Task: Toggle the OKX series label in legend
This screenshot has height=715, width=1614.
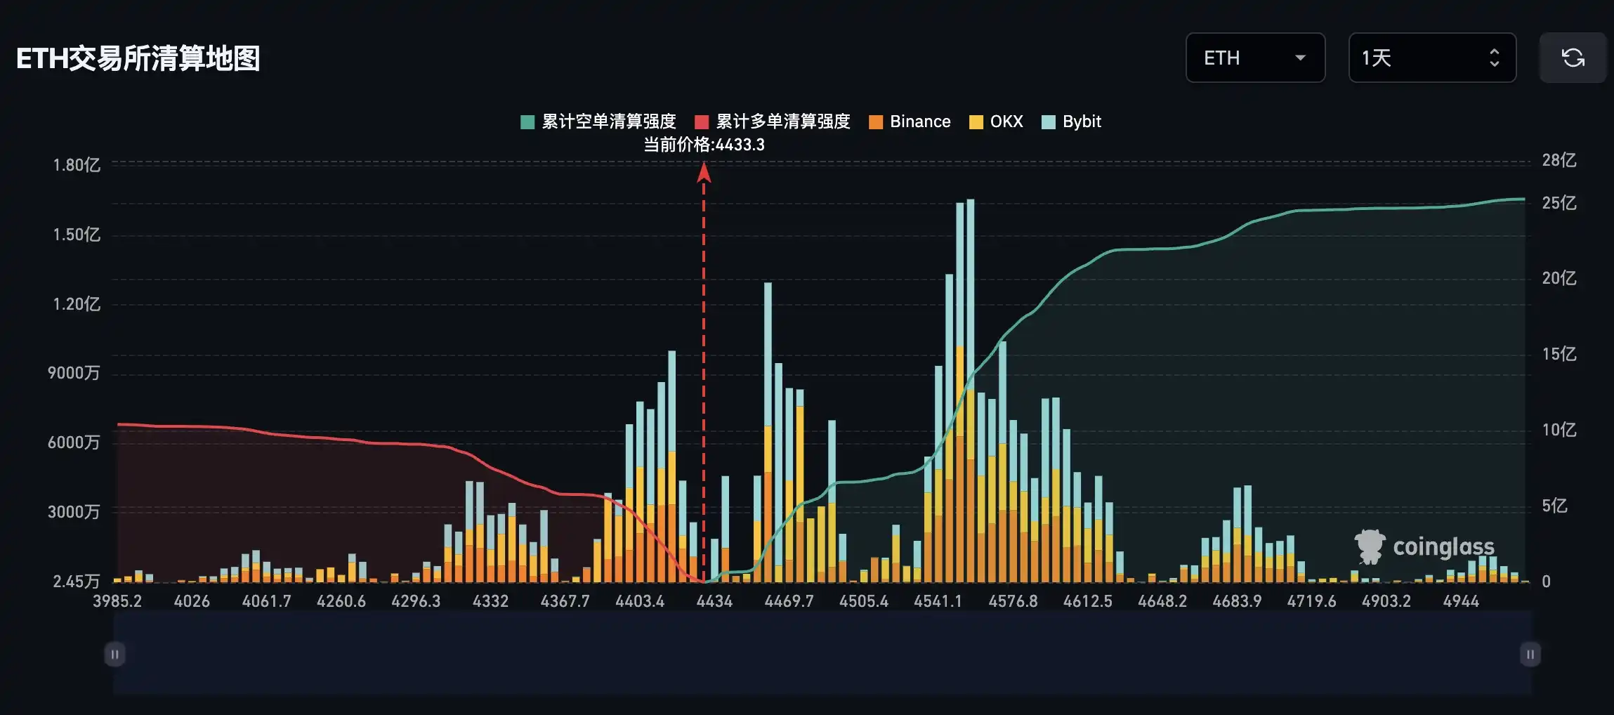Action: [1006, 122]
